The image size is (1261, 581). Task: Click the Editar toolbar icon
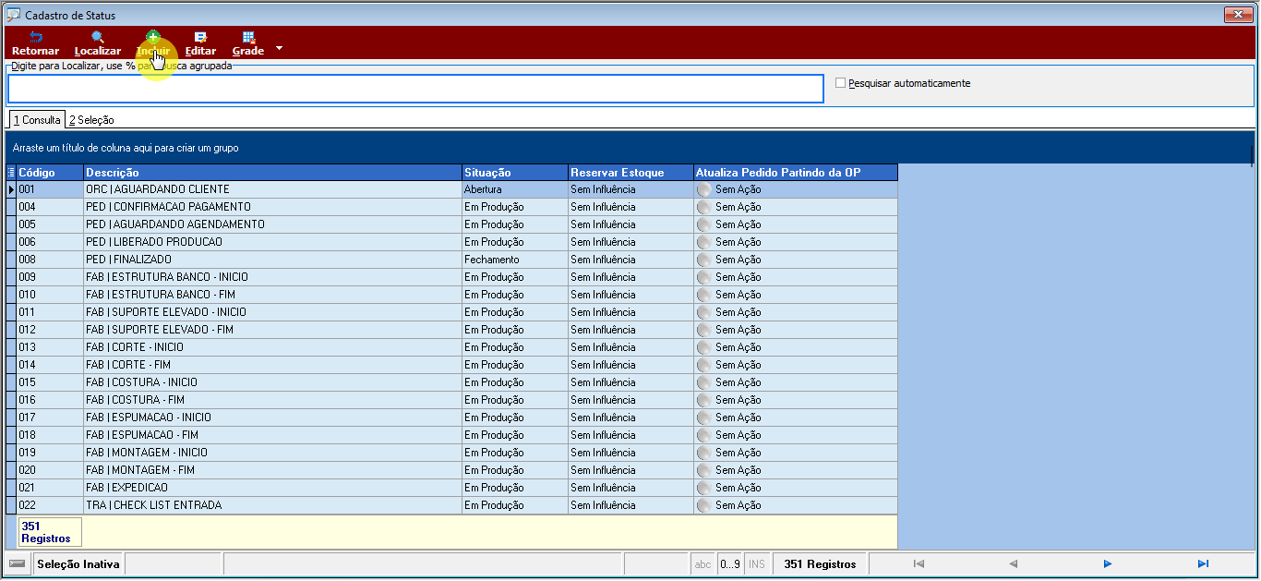(x=200, y=43)
